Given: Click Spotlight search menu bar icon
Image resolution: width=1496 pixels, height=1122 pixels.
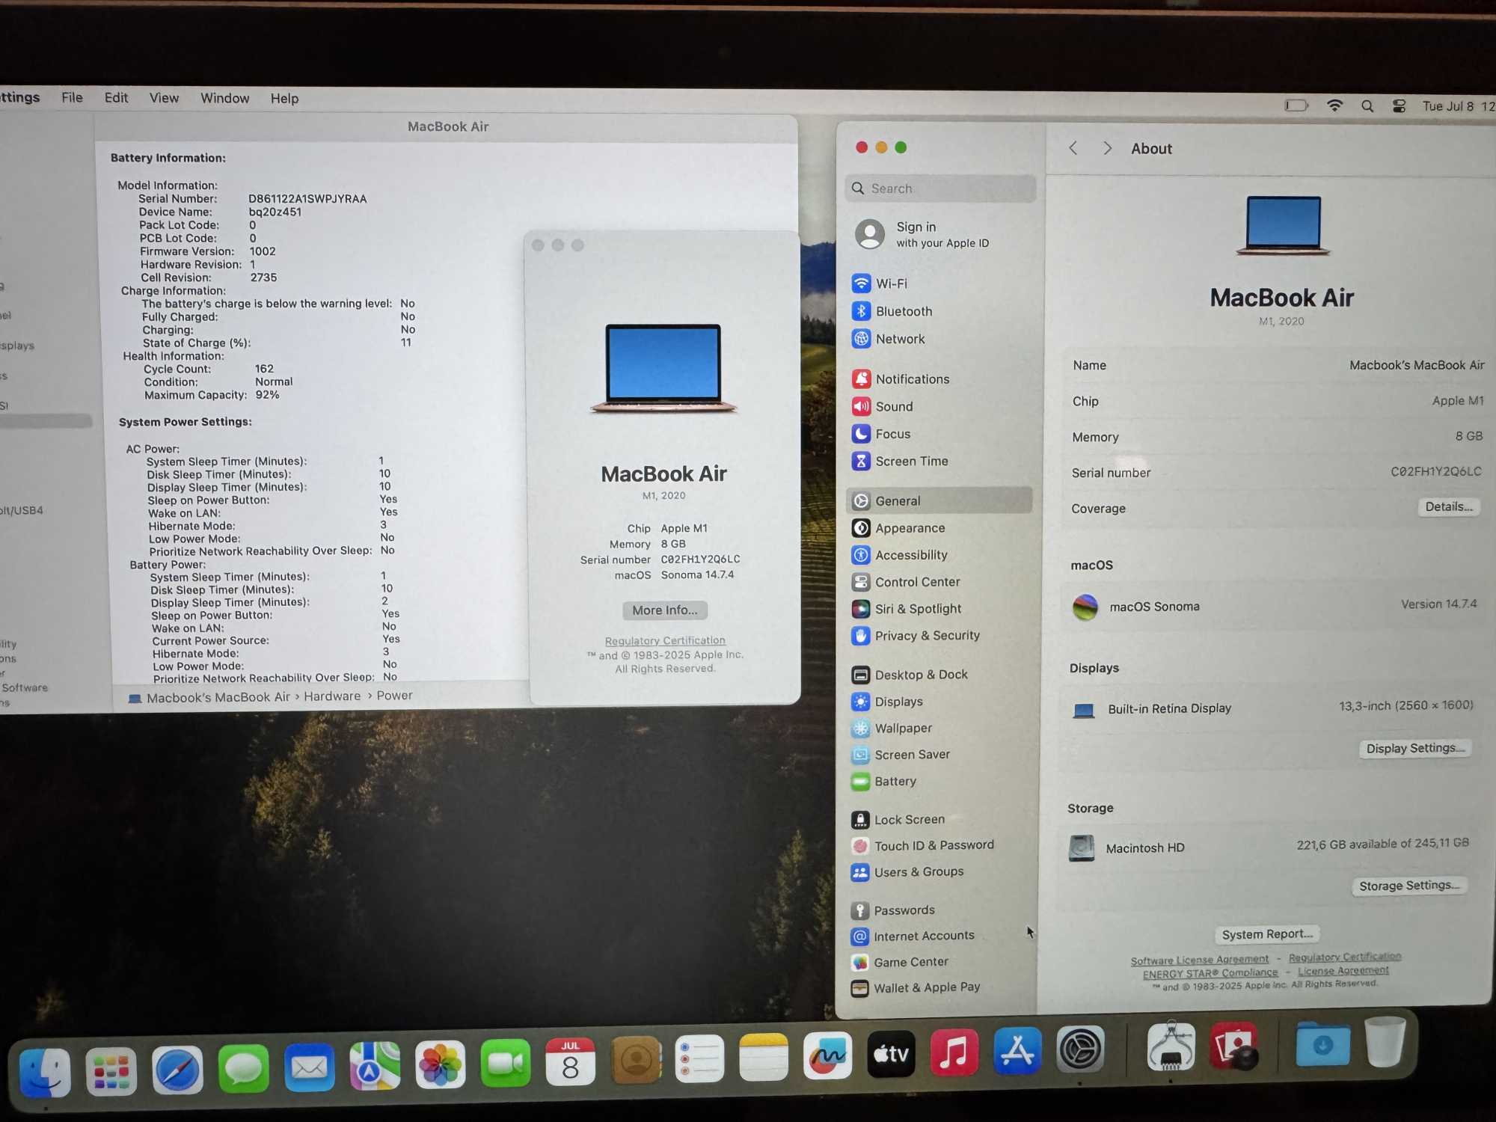Looking at the screenshot, I should (x=1367, y=106).
